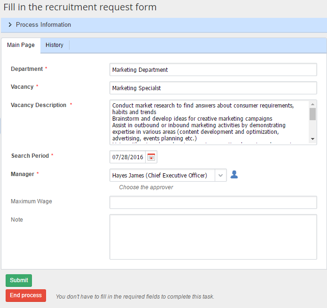Click the Manager combo box text
Screen dimensions: 327x308
[x=162, y=175]
